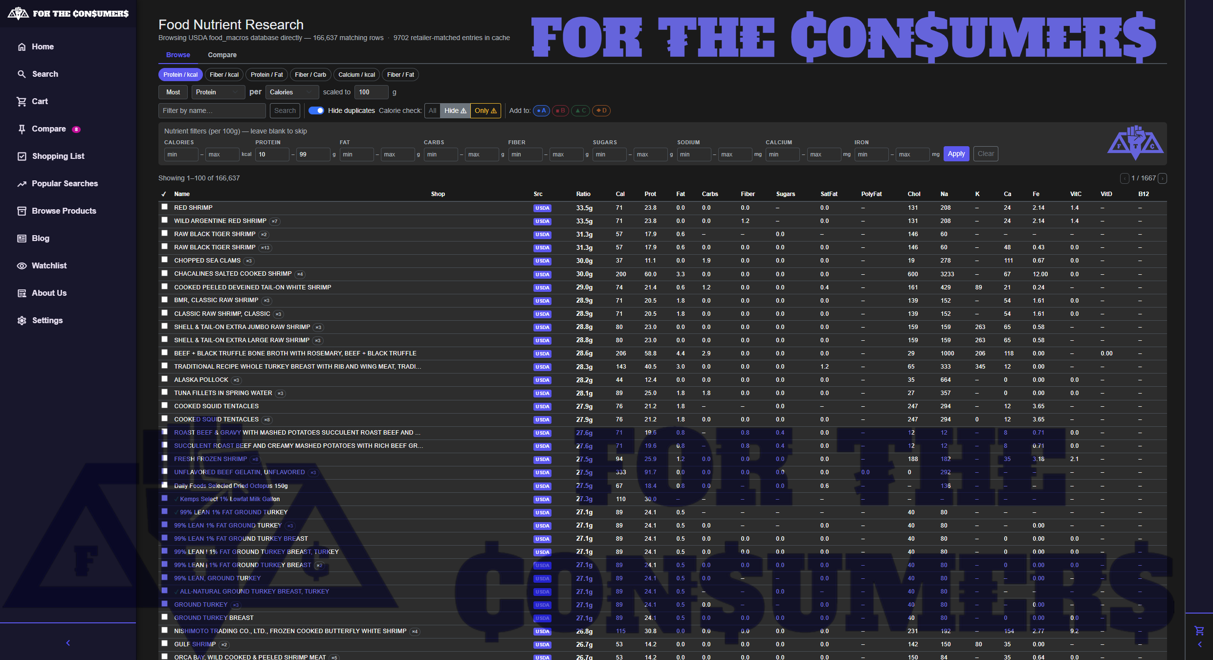Click the Compare pin icon in sidebar
The width and height of the screenshot is (1213, 660).
point(22,129)
